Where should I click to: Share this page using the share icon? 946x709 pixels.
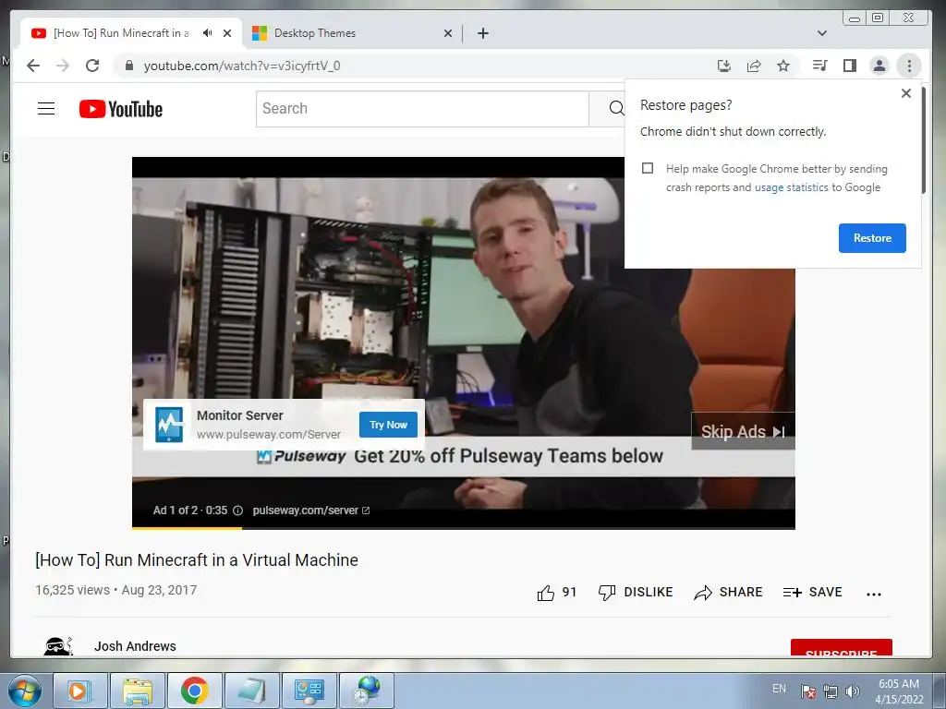pyautogui.click(x=754, y=66)
